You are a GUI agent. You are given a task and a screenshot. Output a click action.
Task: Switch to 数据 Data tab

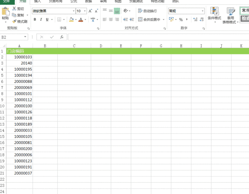(x=89, y=2)
